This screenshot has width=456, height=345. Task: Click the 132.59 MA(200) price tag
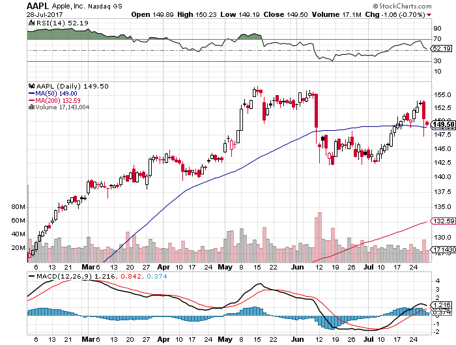[443, 221]
